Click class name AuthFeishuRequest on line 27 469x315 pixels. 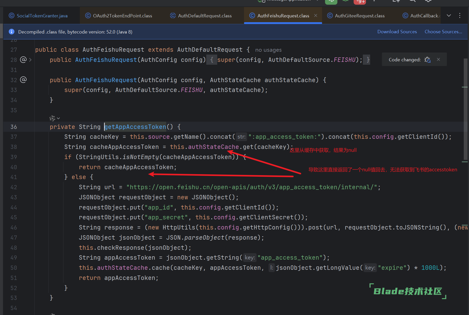click(x=113, y=50)
